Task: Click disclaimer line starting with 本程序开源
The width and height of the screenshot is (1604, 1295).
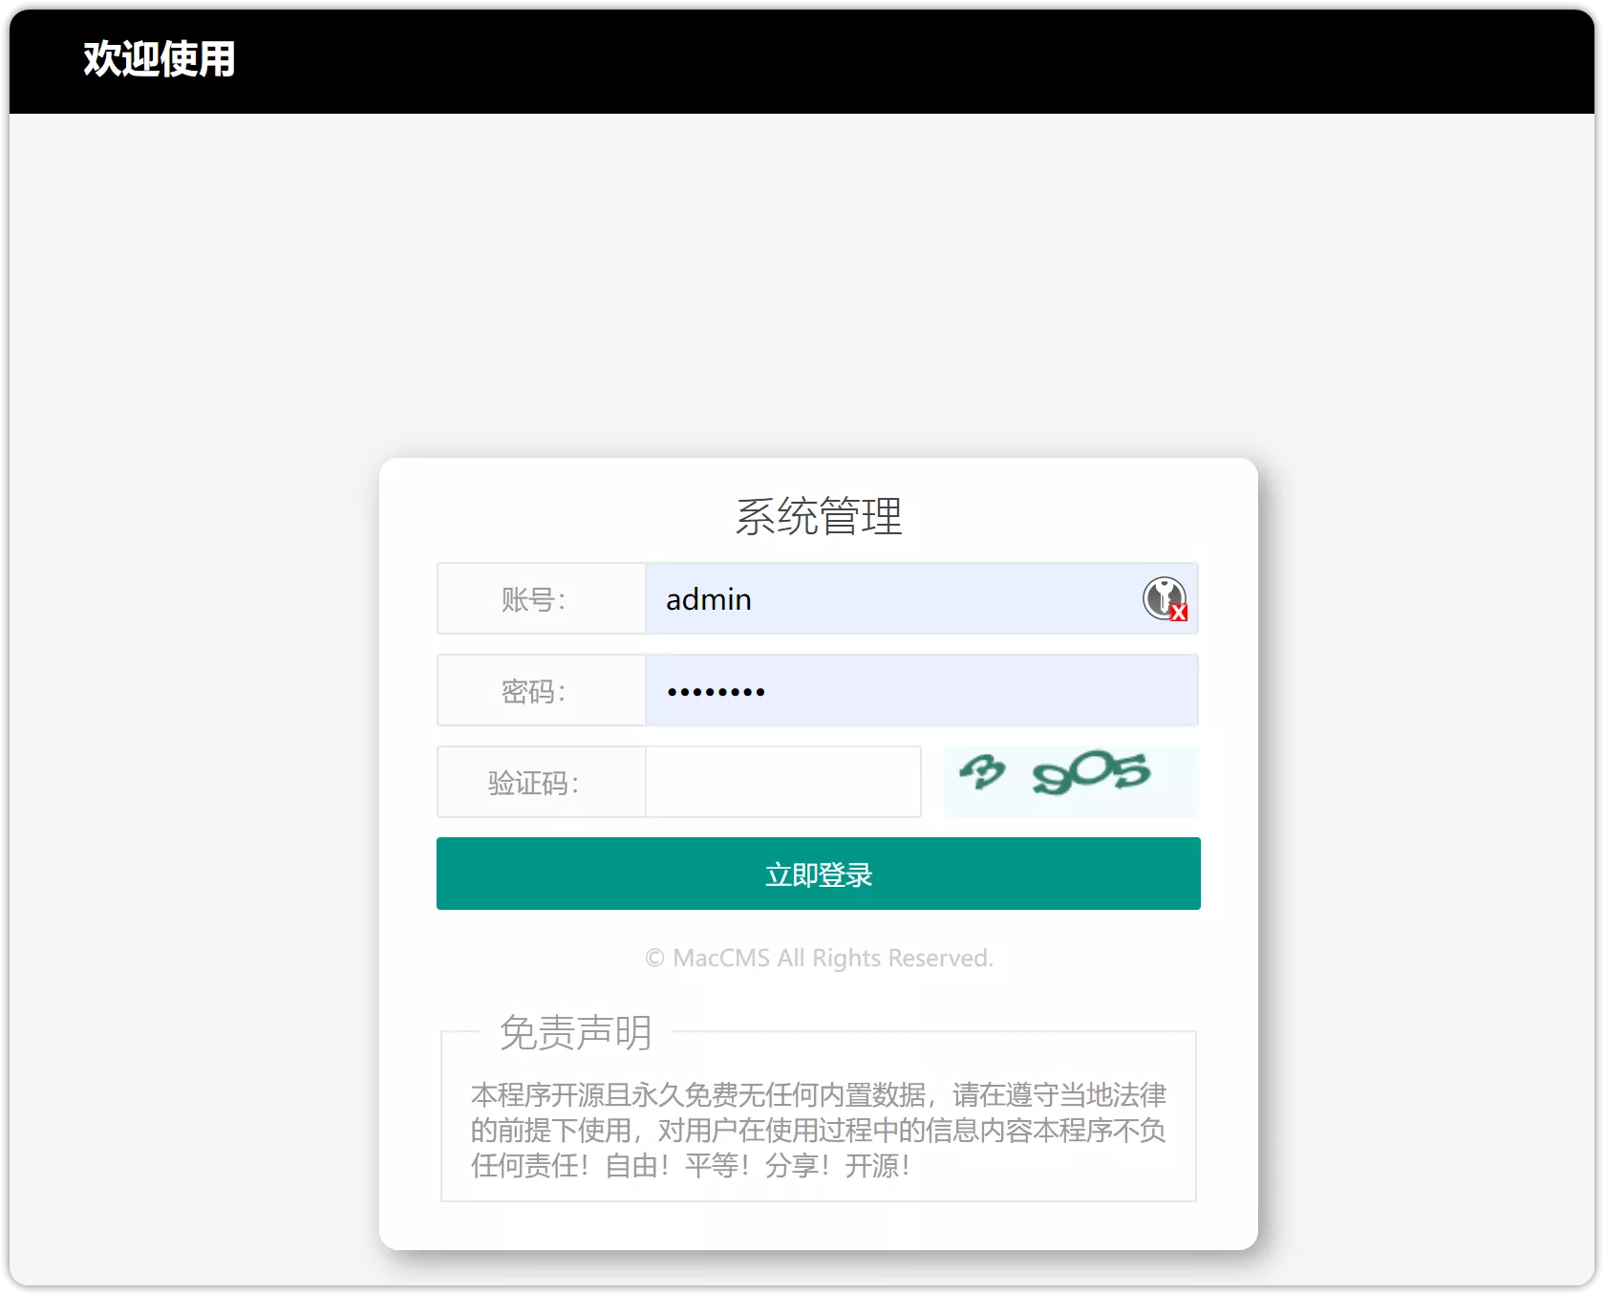Action: click(818, 1094)
